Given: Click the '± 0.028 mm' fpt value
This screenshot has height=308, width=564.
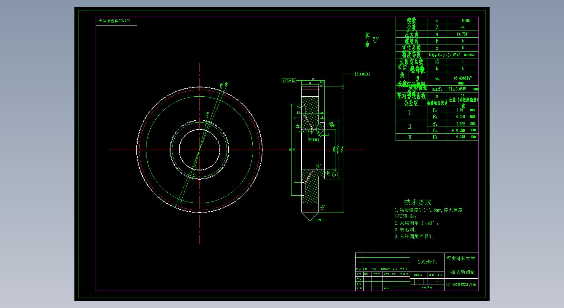Looking at the screenshot, I should pyautogui.click(x=463, y=130).
